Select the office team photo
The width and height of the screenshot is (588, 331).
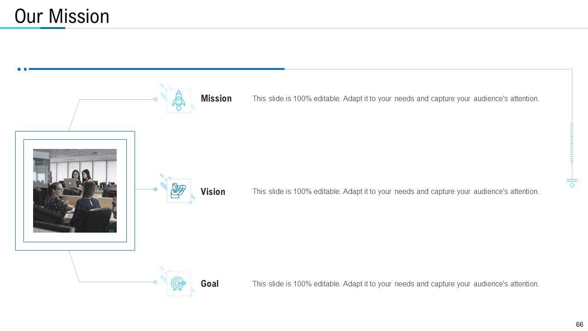(75, 191)
